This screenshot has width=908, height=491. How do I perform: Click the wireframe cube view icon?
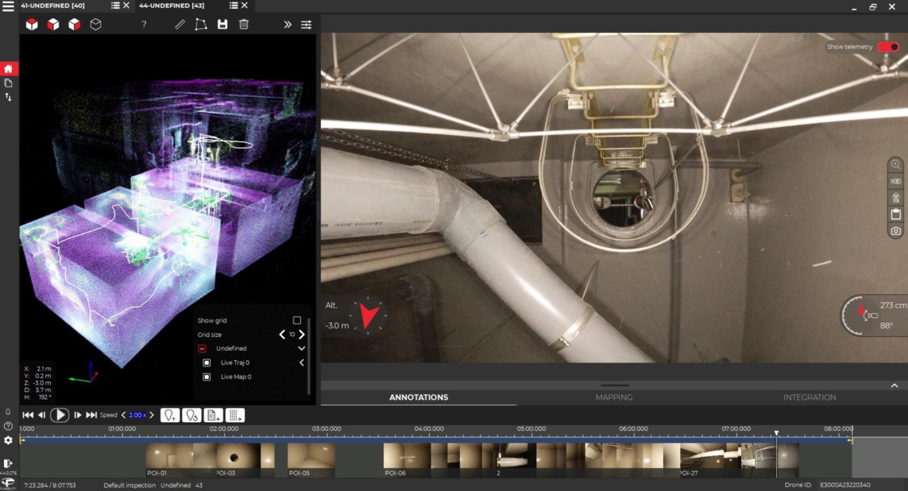(x=95, y=24)
